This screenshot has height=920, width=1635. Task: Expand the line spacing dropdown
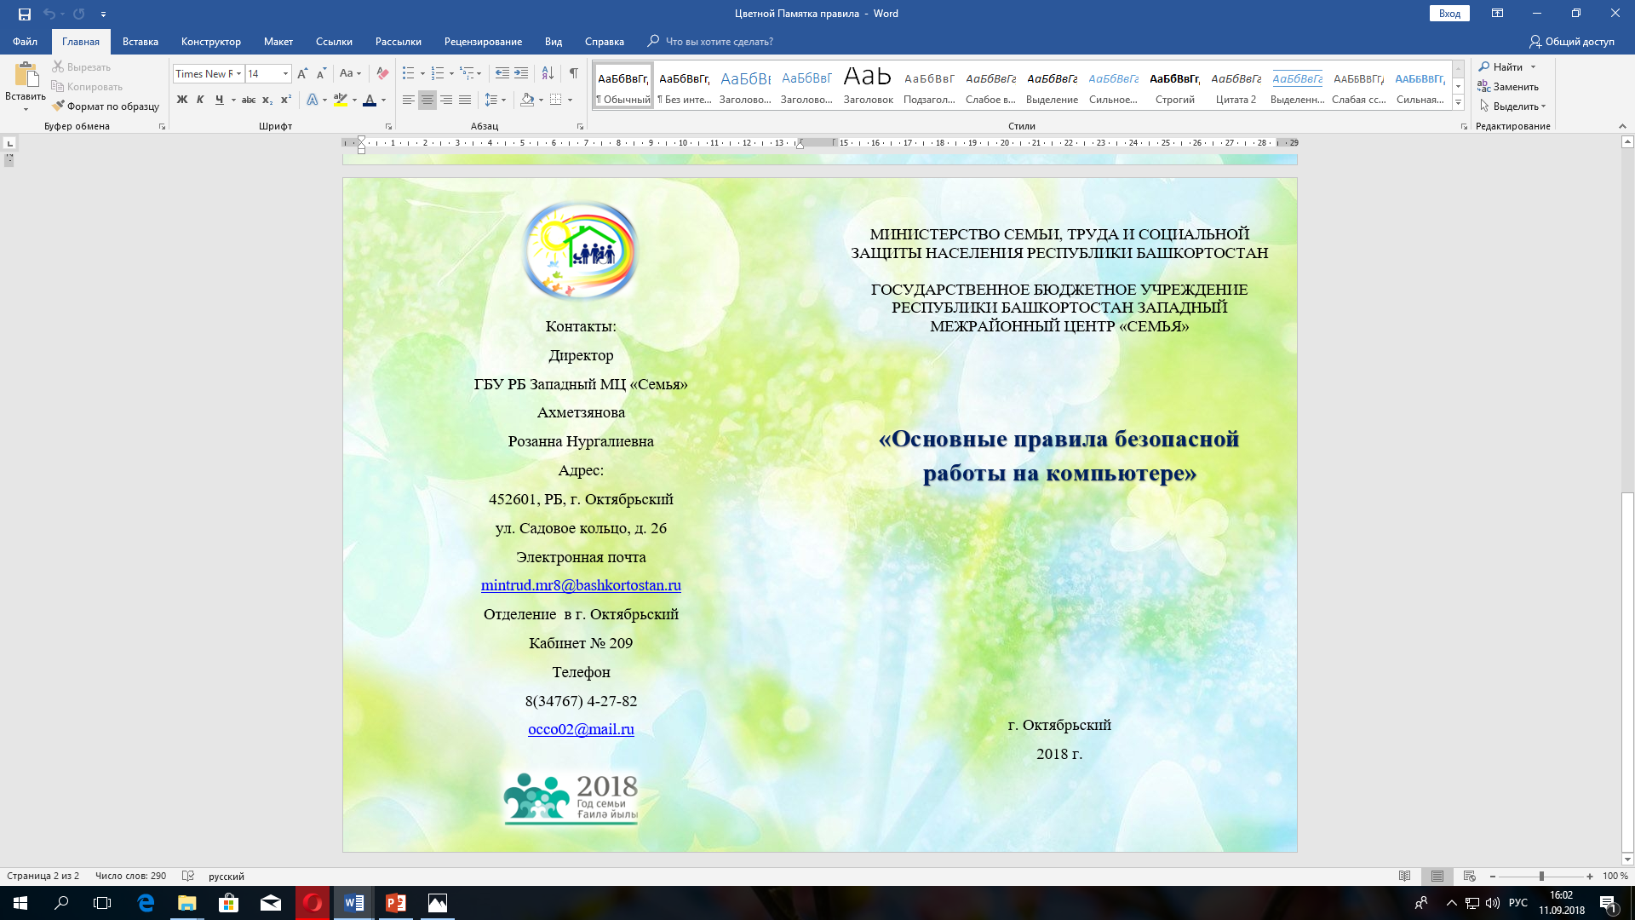[x=504, y=100]
